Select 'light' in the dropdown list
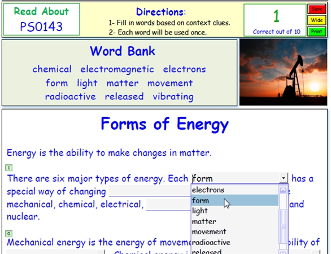331x254 pixels. [x=235, y=211]
